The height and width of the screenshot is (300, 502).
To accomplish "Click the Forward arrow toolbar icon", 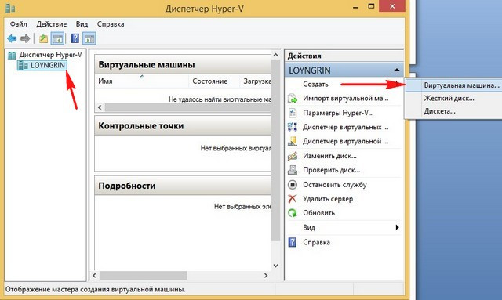I will 25,38.
